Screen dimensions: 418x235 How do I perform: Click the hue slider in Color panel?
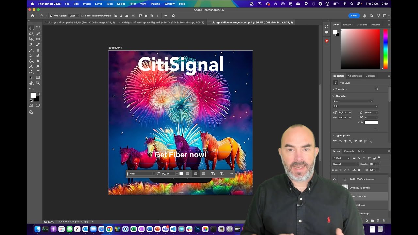[385, 49]
